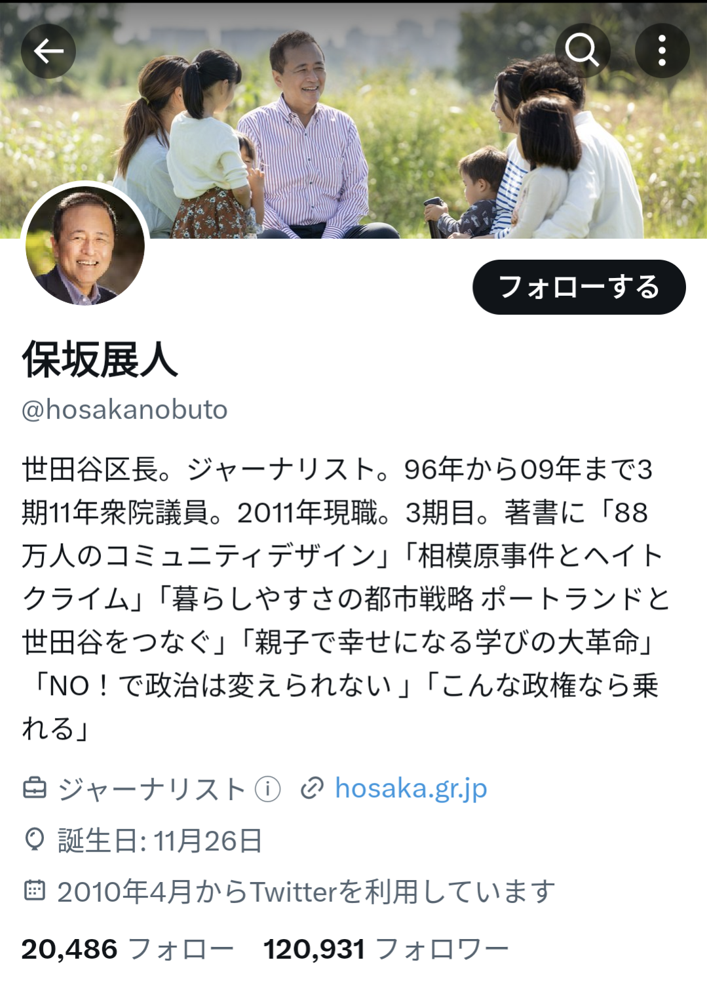Tap the profile bio description text
The width and height of the screenshot is (707, 981).
[x=345, y=599]
